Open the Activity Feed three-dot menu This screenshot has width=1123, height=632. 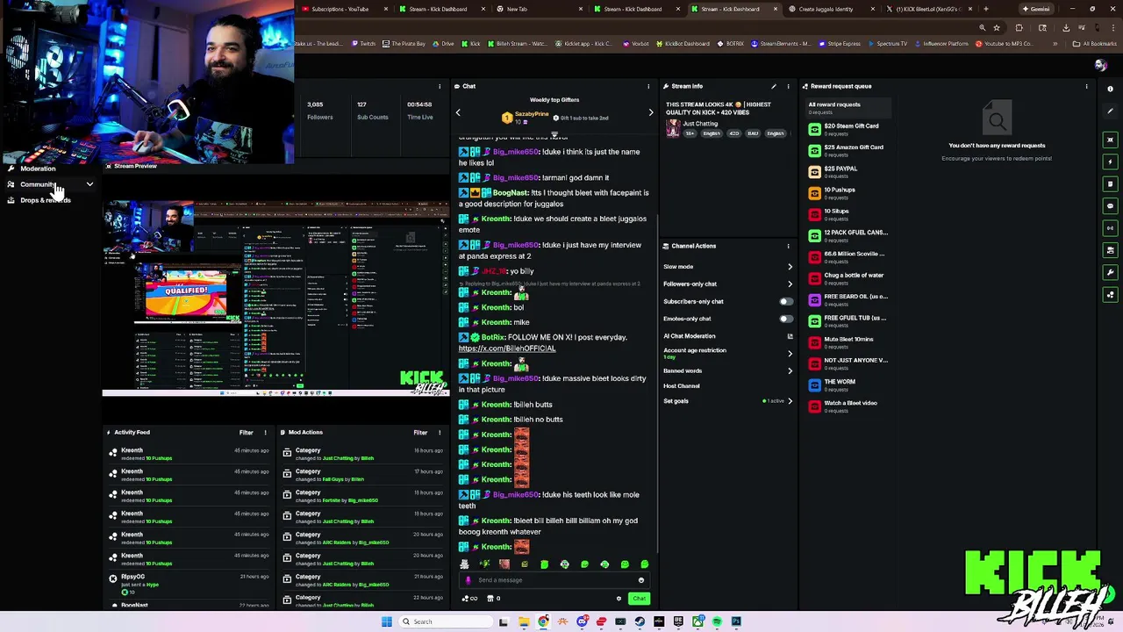point(265,432)
